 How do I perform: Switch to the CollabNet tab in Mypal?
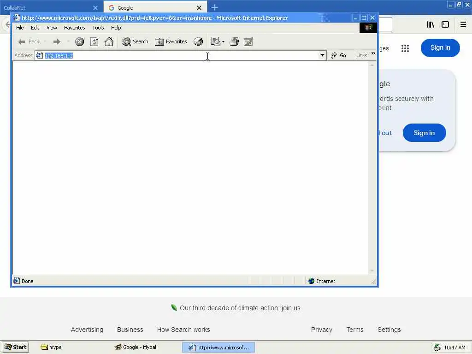coord(48,8)
